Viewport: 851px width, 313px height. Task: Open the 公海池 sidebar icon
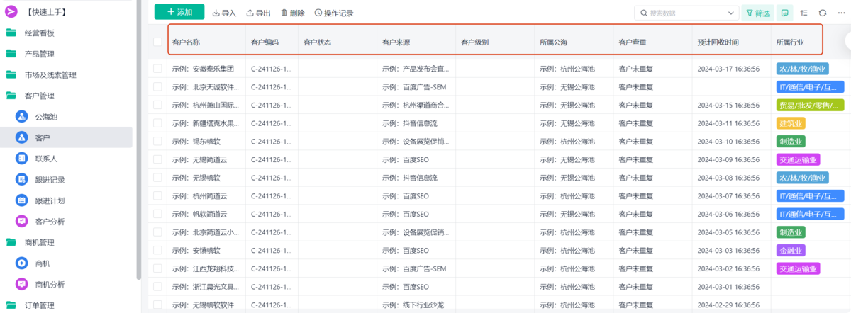[x=21, y=117]
